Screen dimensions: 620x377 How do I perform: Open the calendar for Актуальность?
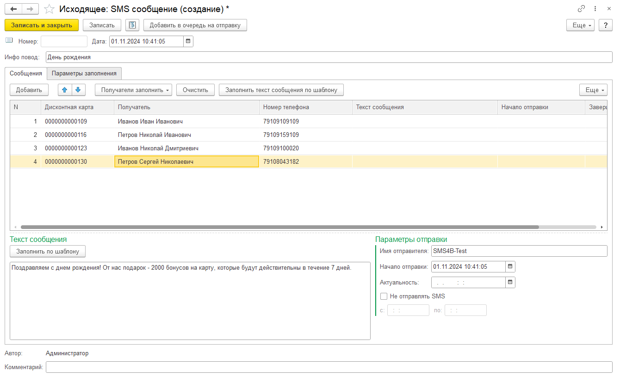[x=510, y=282]
